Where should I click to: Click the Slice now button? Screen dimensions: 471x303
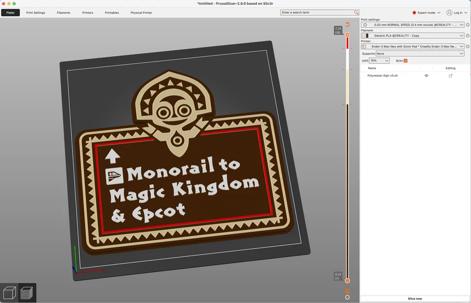pyautogui.click(x=415, y=299)
